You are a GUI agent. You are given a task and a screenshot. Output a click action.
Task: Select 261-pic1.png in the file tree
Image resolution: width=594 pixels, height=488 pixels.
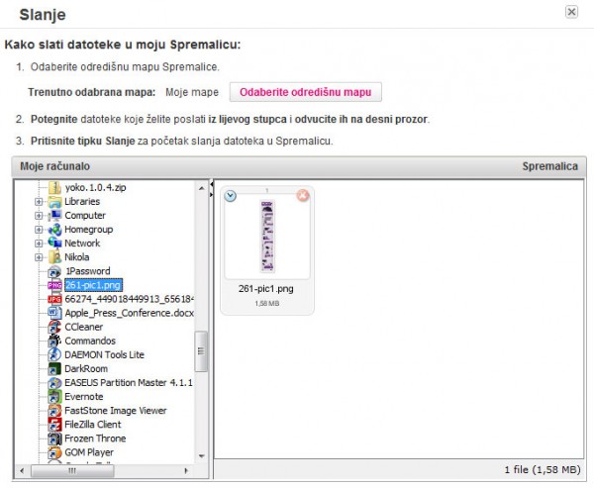(x=93, y=285)
